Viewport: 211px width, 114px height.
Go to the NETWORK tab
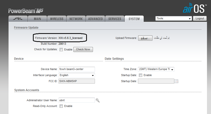click(x=76, y=19)
